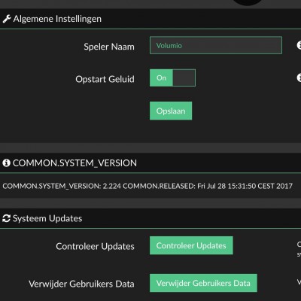Focus the Speler Naam input containing Volumio
This screenshot has height=301, width=301.
pos(216,45)
